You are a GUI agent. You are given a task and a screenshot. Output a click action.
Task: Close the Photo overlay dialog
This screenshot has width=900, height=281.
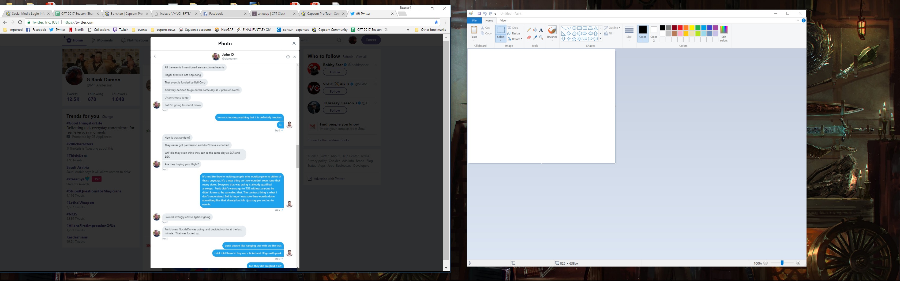pyautogui.click(x=294, y=43)
